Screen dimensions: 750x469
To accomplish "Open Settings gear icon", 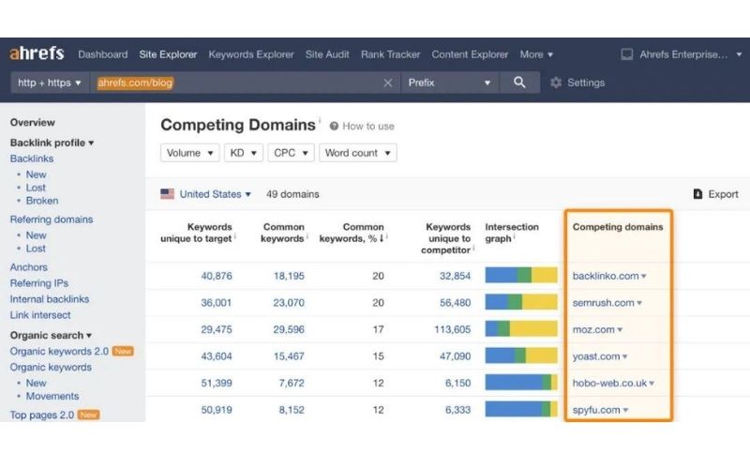I will (555, 83).
